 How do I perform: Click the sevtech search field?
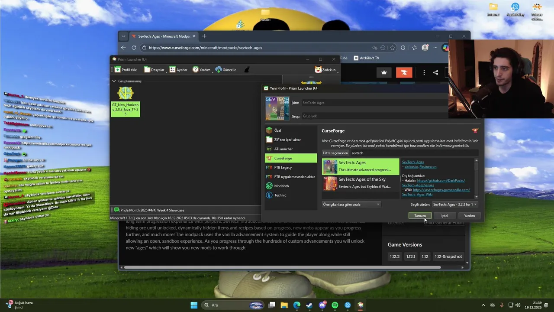414,153
